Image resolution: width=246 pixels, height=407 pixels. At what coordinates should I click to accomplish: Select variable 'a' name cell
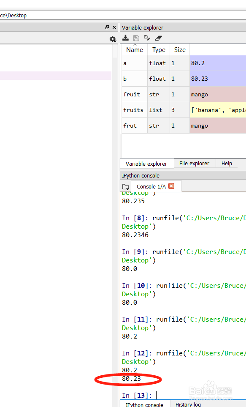tap(135, 63)
